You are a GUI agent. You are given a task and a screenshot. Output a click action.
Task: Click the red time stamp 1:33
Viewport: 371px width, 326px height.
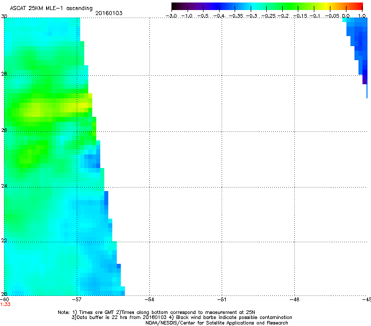[x=5, y=304]
